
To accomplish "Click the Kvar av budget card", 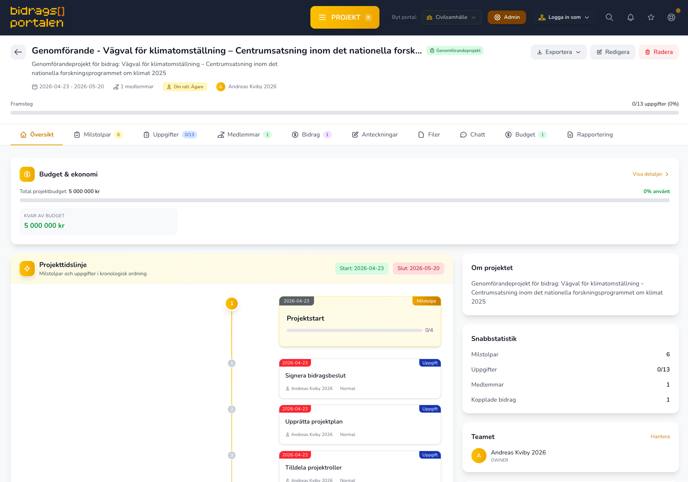I will click(99, 222).
